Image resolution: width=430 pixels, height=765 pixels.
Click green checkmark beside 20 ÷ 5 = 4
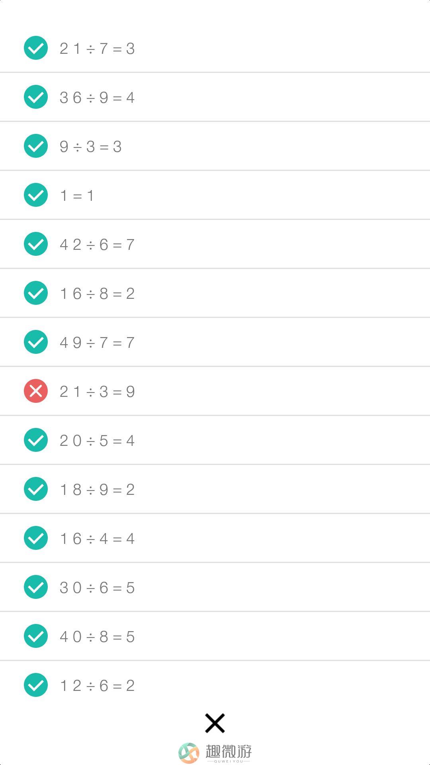point(36,440)
